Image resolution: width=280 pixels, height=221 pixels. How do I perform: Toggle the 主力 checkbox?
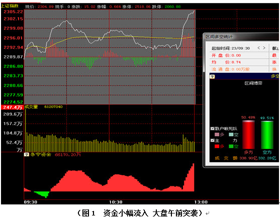pos(213,140)
